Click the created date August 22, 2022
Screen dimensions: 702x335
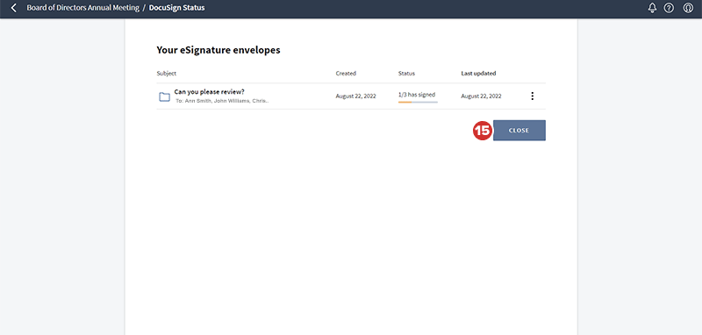pos(356,96)
